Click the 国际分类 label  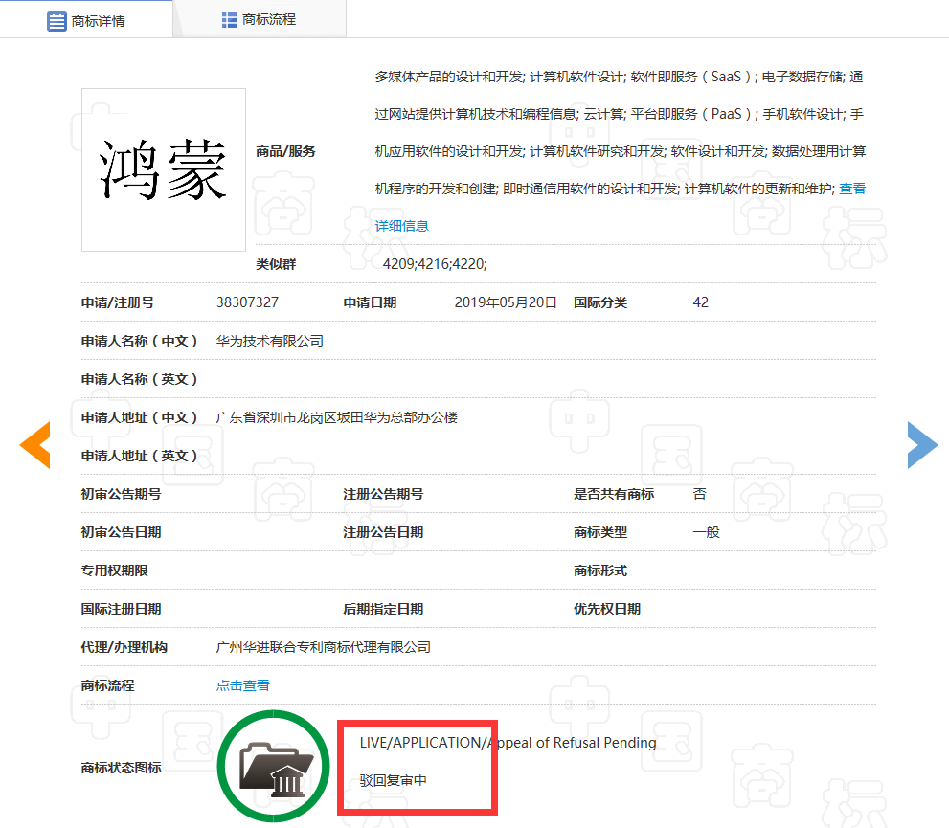click(600, 302)
